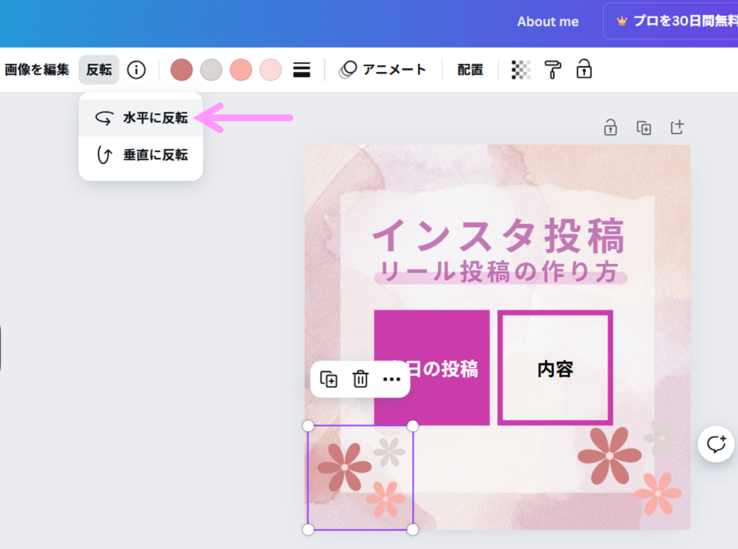Viewport: 738px width, 549px height.
Task: Click the line weight stripes icon
Action: (x=301, y=70)
